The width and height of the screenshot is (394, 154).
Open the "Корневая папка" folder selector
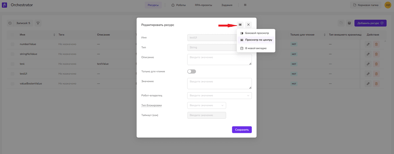click(x=365, y=5)
